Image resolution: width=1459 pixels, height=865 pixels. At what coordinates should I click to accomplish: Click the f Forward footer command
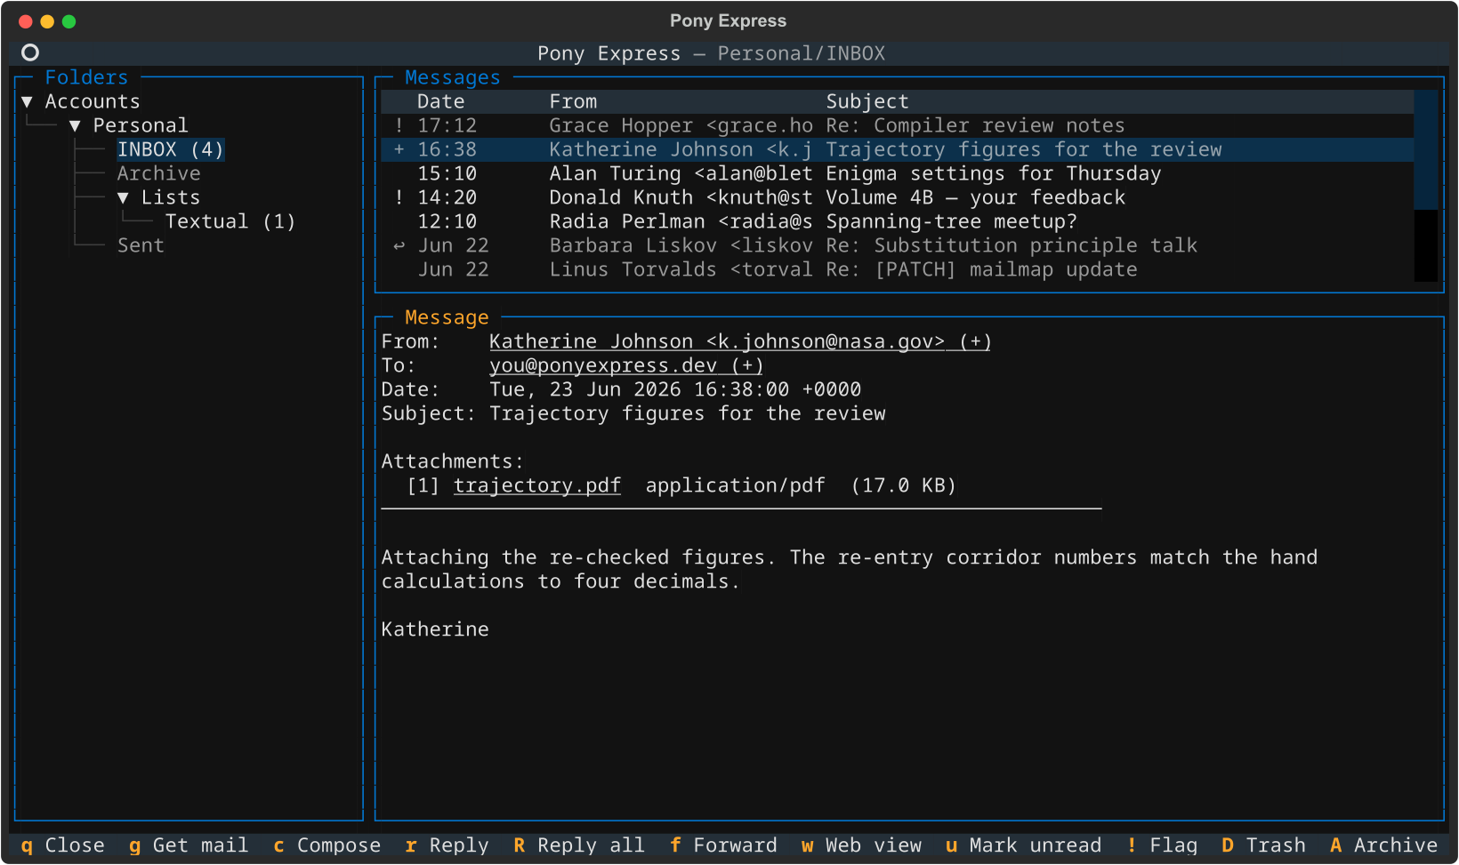click(x=723, y=845)
